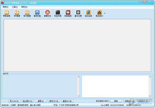Launch the 查询功能 magnifier icon

click(37, 14)
